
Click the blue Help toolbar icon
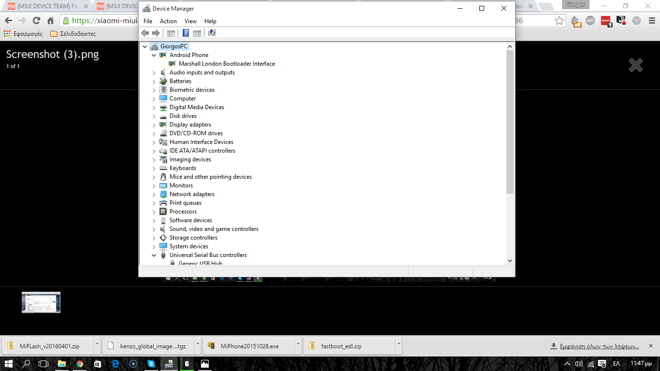(x=186, y=33)
